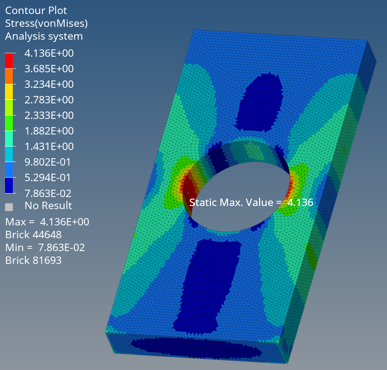Click legend value 7.863E-02 at bottom
Viewport: 387px width, 370px height.
click(48, 194)
